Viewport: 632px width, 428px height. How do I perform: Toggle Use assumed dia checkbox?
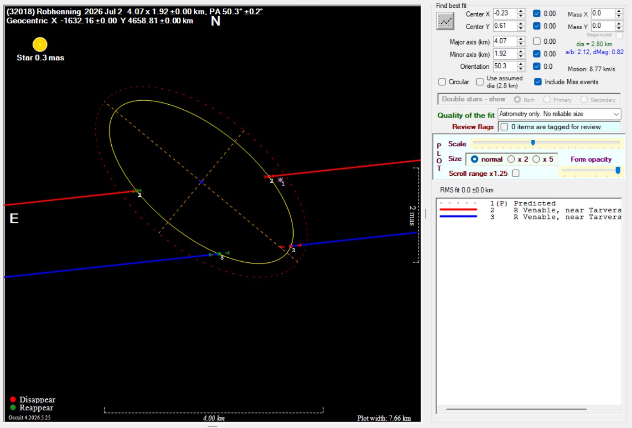(x=480, y=82)
